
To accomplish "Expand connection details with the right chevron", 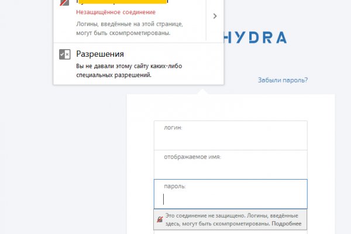I will tap(215, 16).
